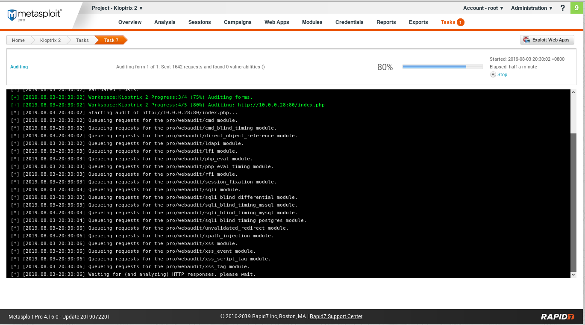Click the Auditing task link
585x325 pixels.
click(x=19, y=67)
